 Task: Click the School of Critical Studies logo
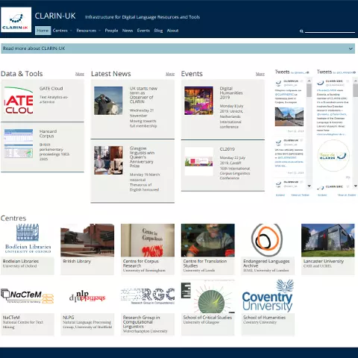(x=208, y=296)
